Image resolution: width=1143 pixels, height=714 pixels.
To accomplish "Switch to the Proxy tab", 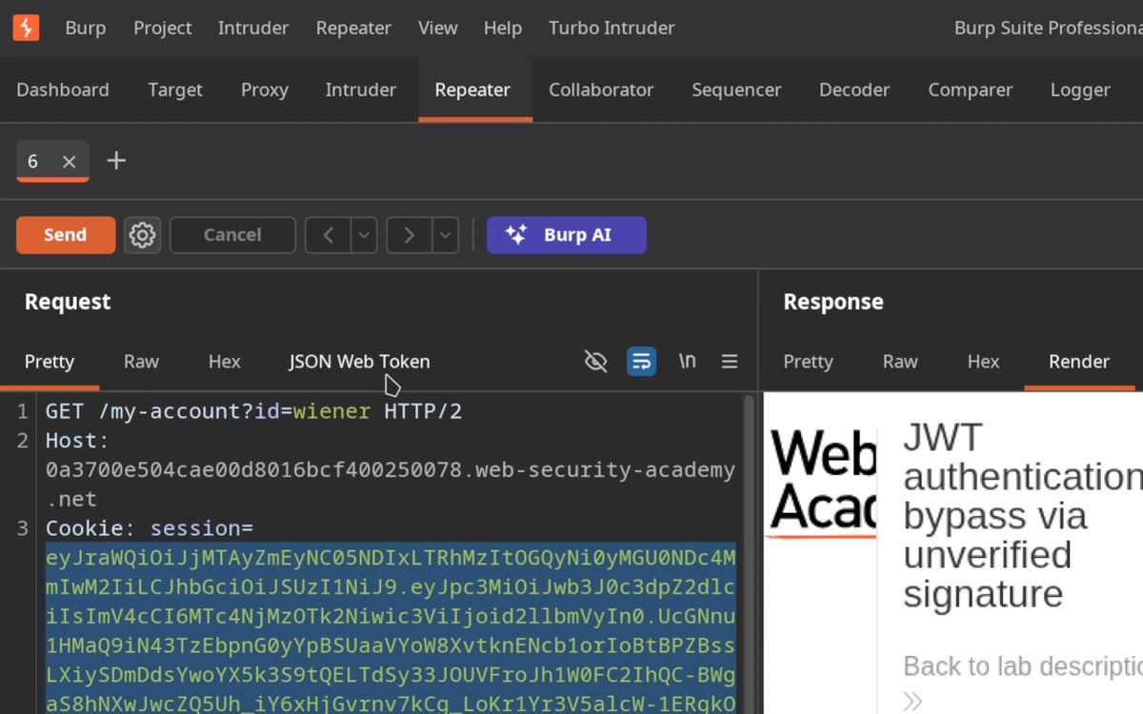I will click(x=265, y=89).
